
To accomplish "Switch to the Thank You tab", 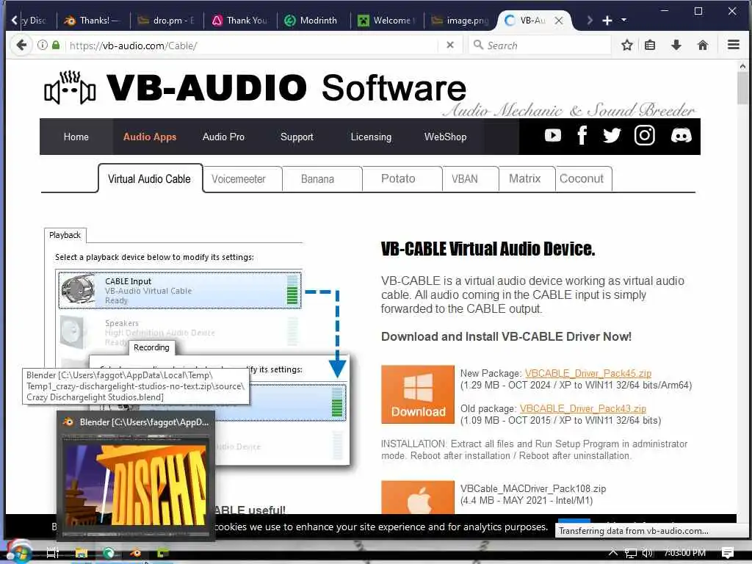I will point(240,21).
